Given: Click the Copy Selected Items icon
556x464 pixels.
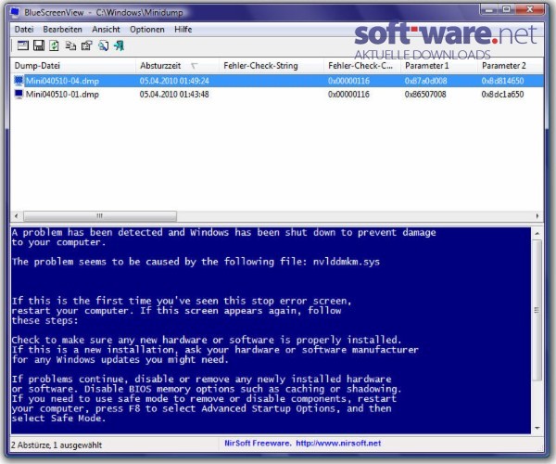Looking at the screenshot, I should click(70, 45).
